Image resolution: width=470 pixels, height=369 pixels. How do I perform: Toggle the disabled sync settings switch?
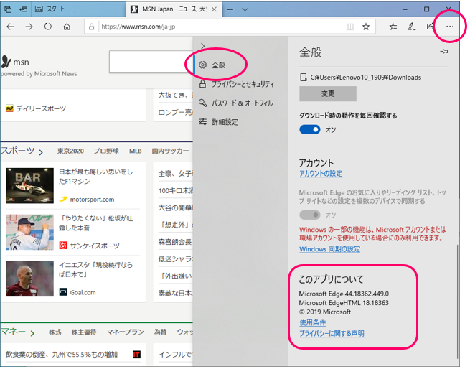pos(310,215)
